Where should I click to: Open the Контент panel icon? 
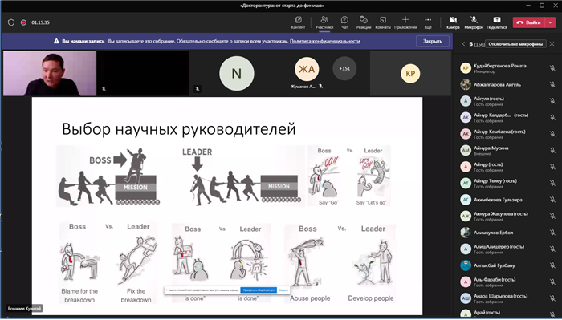[x=298, y=19]
